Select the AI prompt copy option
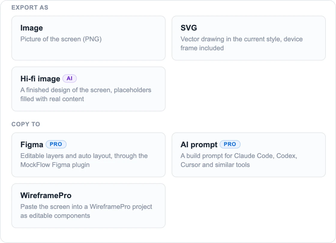336x243 pixels. coord(249,155)
